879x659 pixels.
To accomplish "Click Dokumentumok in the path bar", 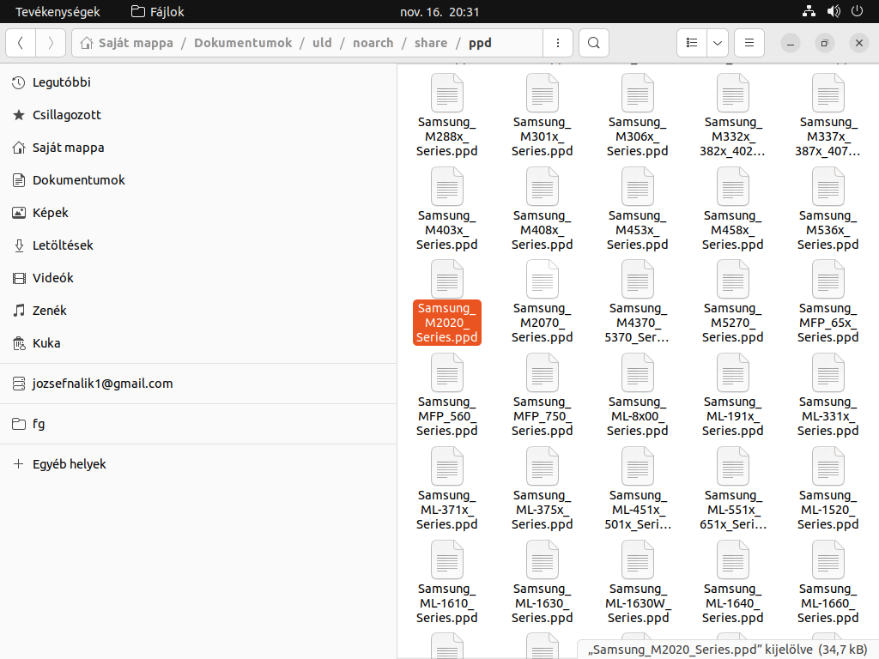I will tap(243, 43).
